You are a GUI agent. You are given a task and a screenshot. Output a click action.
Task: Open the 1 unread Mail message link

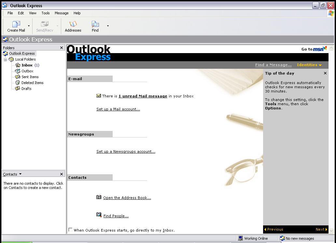point(143,96)
